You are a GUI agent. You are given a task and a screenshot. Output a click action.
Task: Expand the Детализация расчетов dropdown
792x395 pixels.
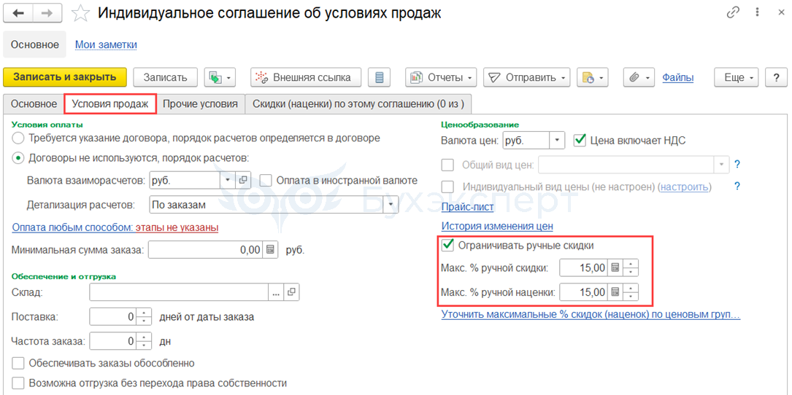coord(391,205)
